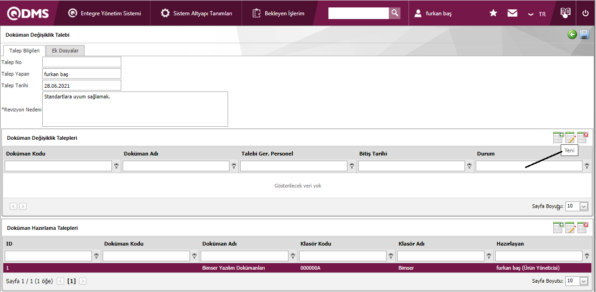The width and height of the screenshot is (596, 292).
Task: Select the Bimser Yazılım Dokümanları row
Action: click(233, 268)
